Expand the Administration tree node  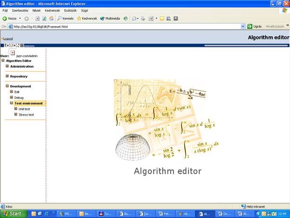coord(7,66)
